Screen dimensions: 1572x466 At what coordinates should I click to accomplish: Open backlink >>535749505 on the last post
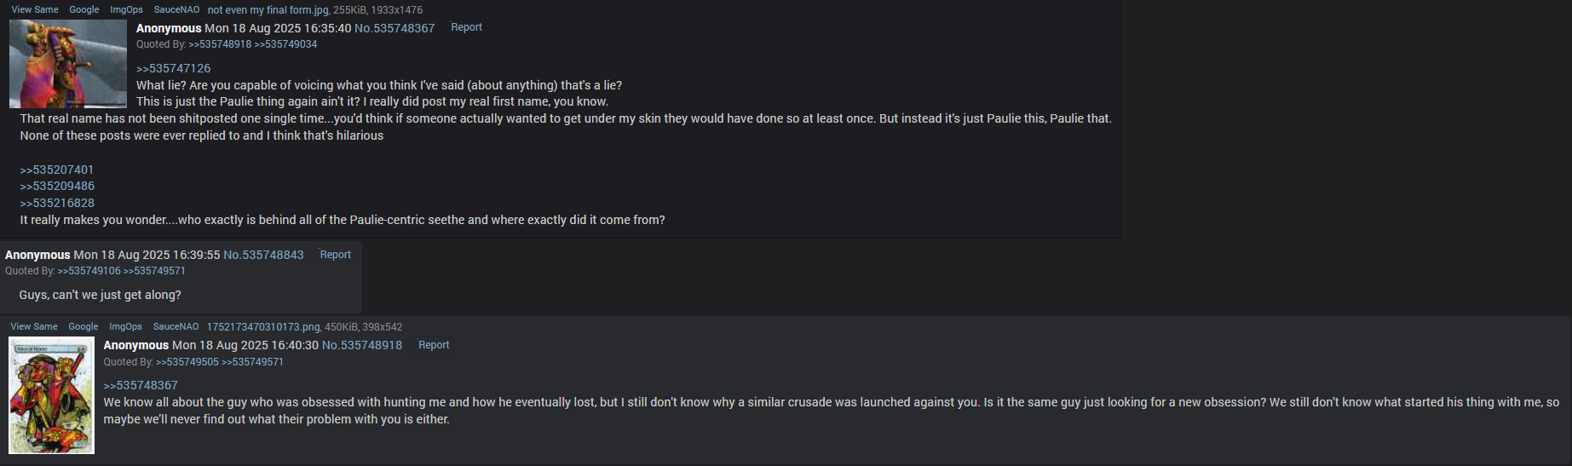[x=187, y=362]
